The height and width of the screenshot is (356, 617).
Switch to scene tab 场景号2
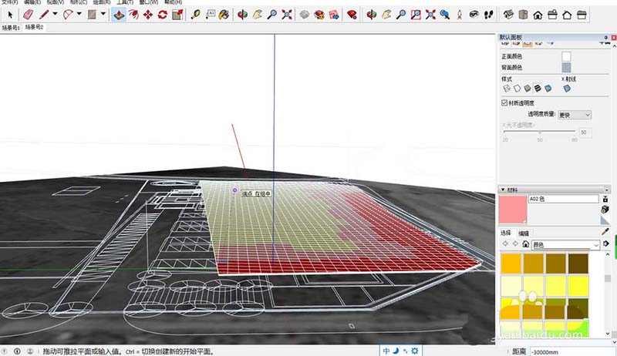[34, 27]
